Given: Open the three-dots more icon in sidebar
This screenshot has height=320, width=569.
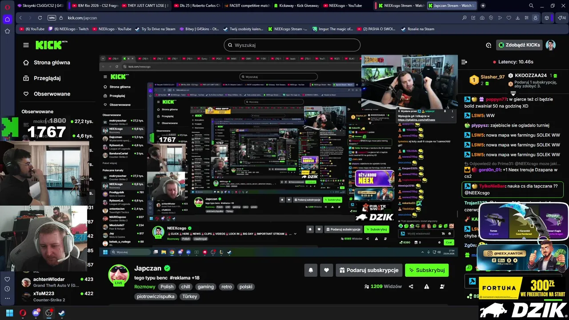Looking at the screenshot, I should coord(7,298).
